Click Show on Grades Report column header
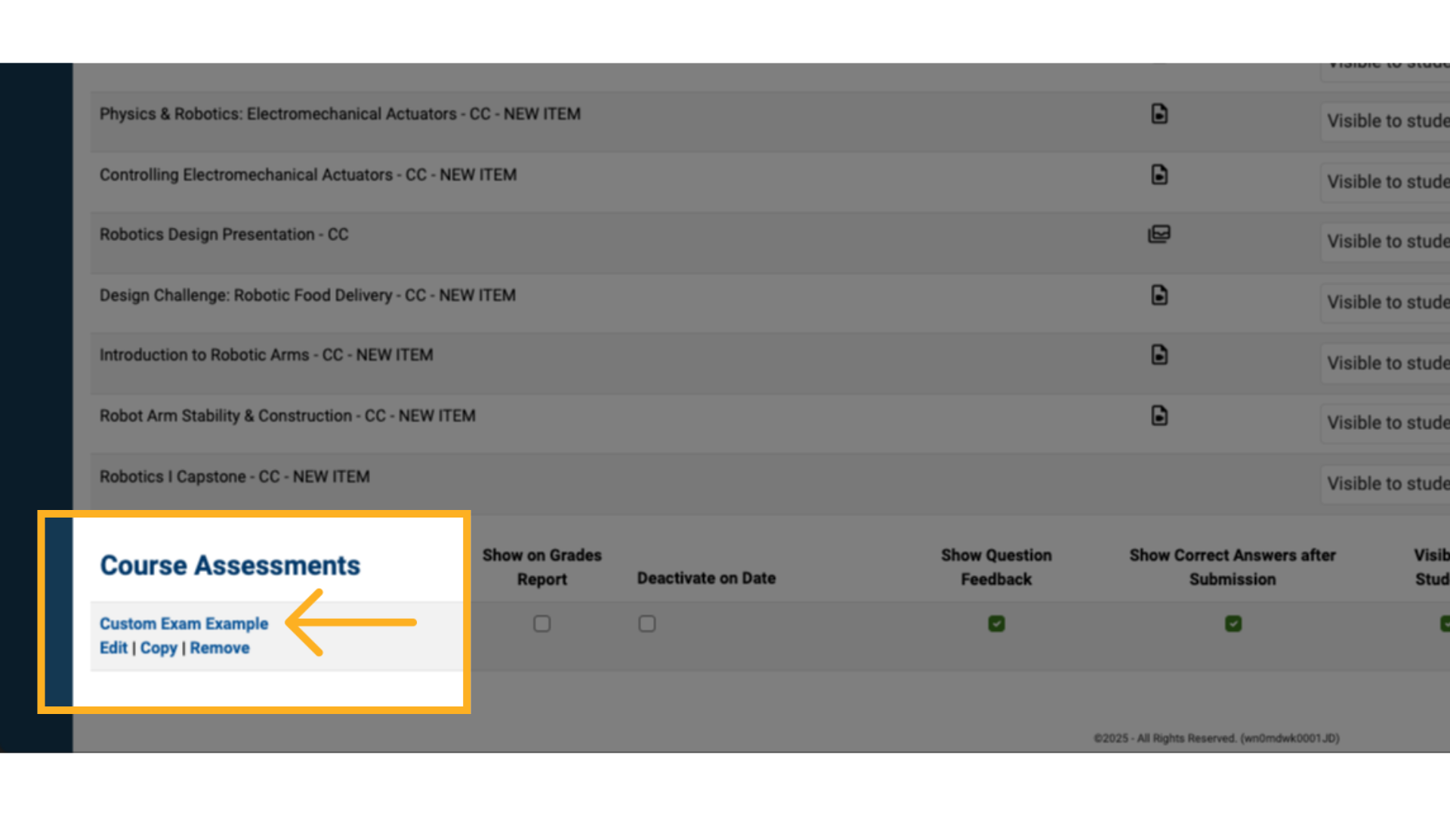The height and width of the screenshot is (816, 1450). [x=542, y=567]
